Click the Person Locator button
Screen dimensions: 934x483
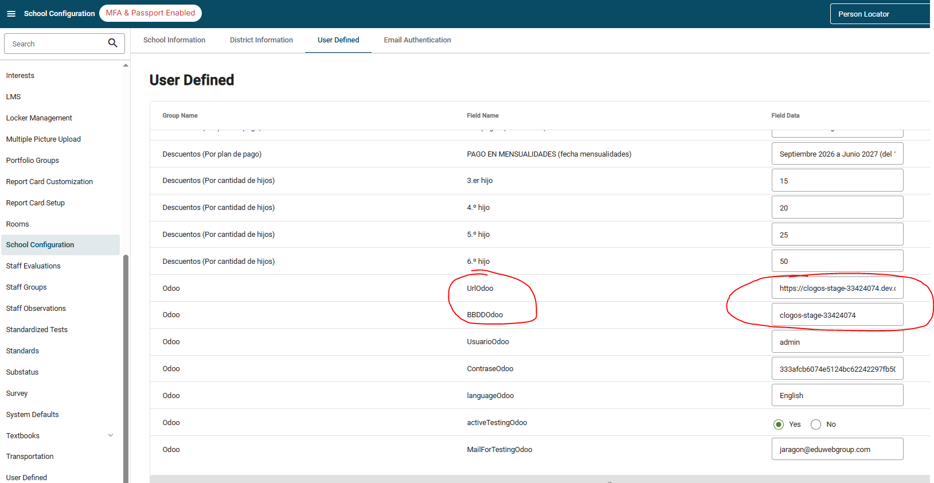click(880, 14)
